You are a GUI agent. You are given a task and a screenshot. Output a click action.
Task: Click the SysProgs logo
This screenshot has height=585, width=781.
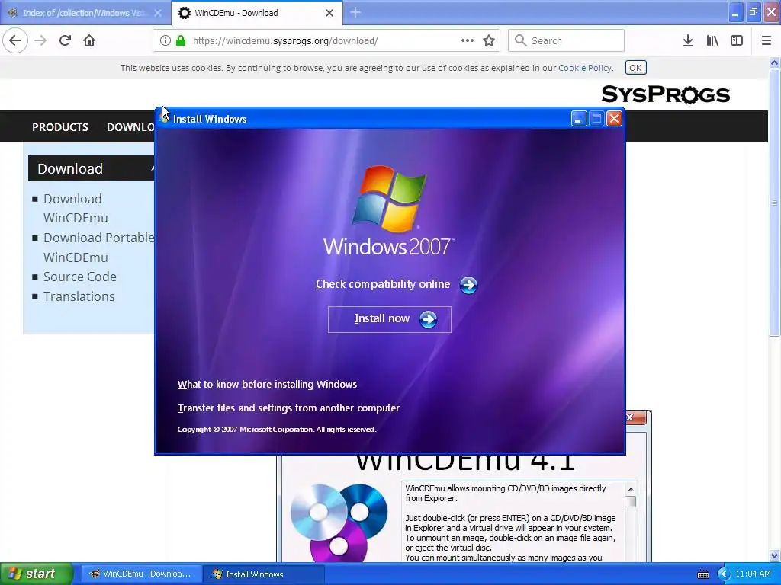coord(665,94)
